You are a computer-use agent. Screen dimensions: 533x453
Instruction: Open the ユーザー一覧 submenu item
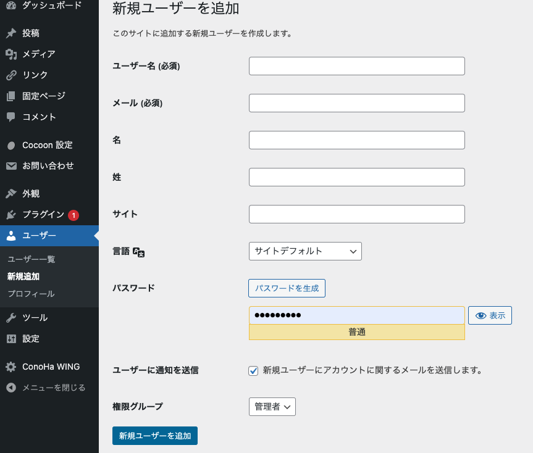click(31, 259)
